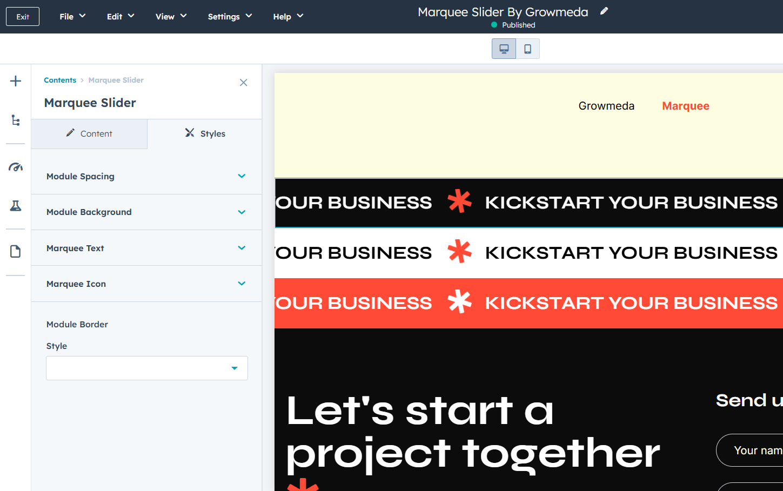Switch to the Content tab
This screenshot has height=491, width=783.
89,134
